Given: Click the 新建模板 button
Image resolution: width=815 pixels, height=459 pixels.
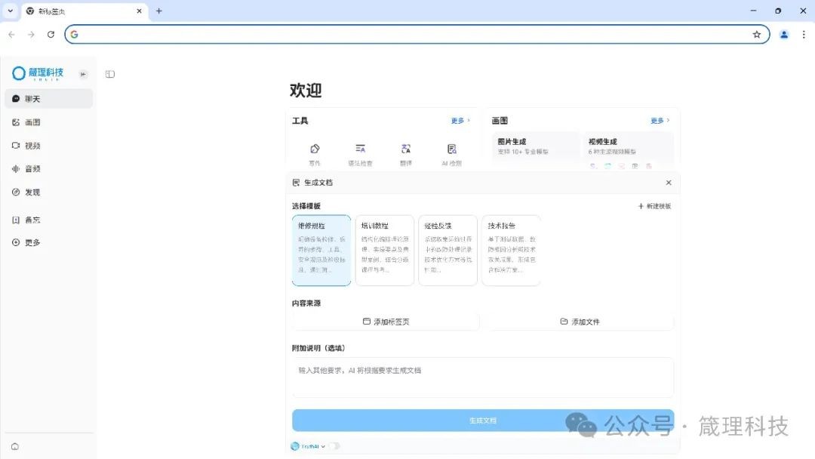Looking at the screenshot, I should click(654, 206).
